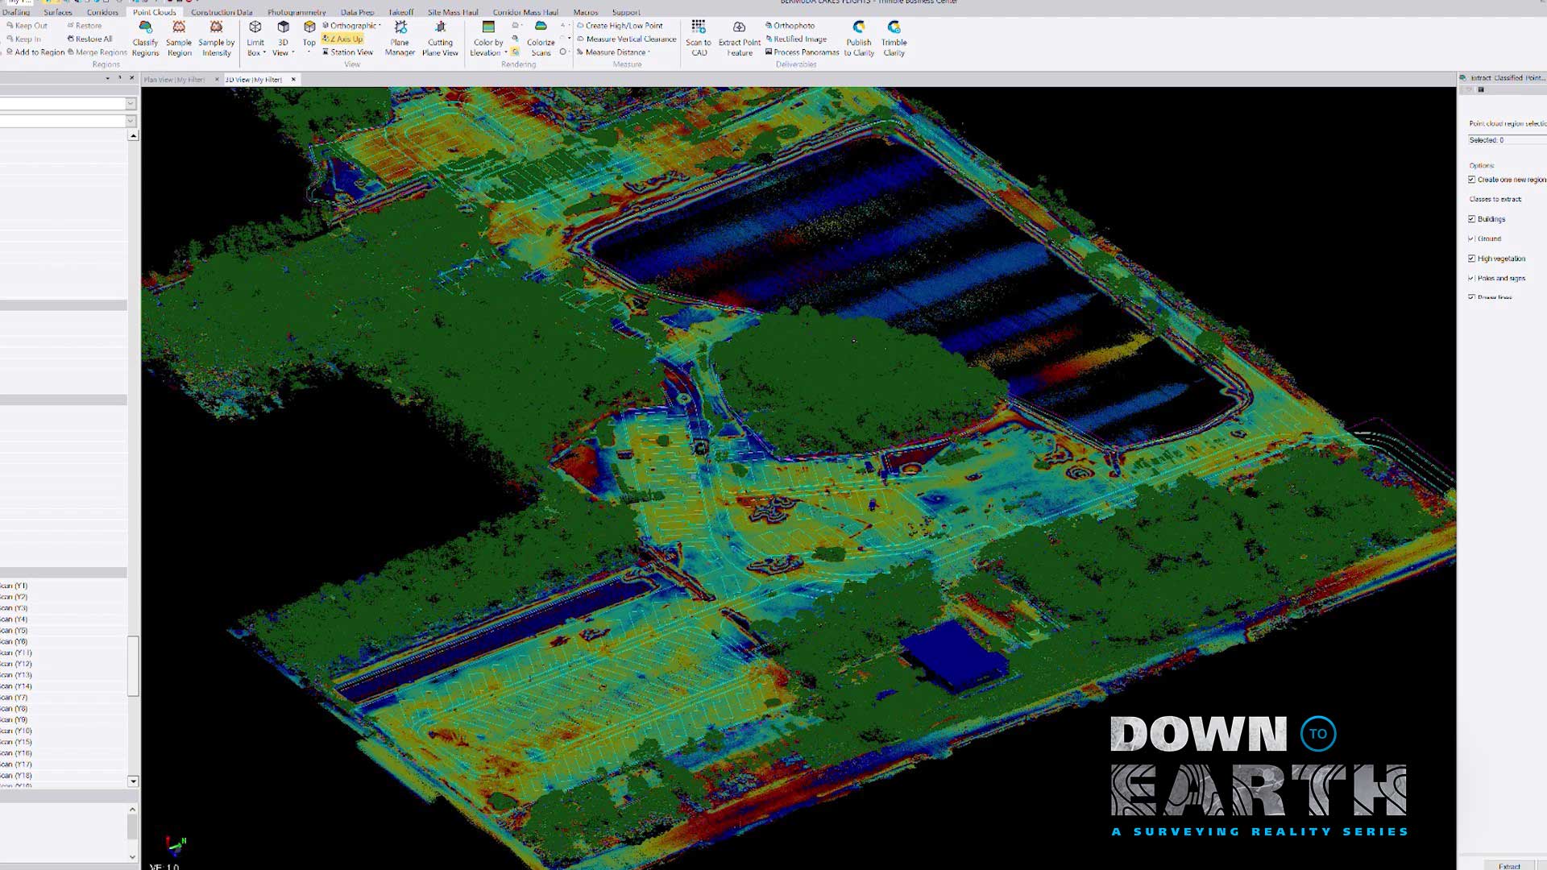Image resolution: width=1547 pixels, height=870 pixels.
Task: Open the Limit Box tool
Action: click(255, 39)
